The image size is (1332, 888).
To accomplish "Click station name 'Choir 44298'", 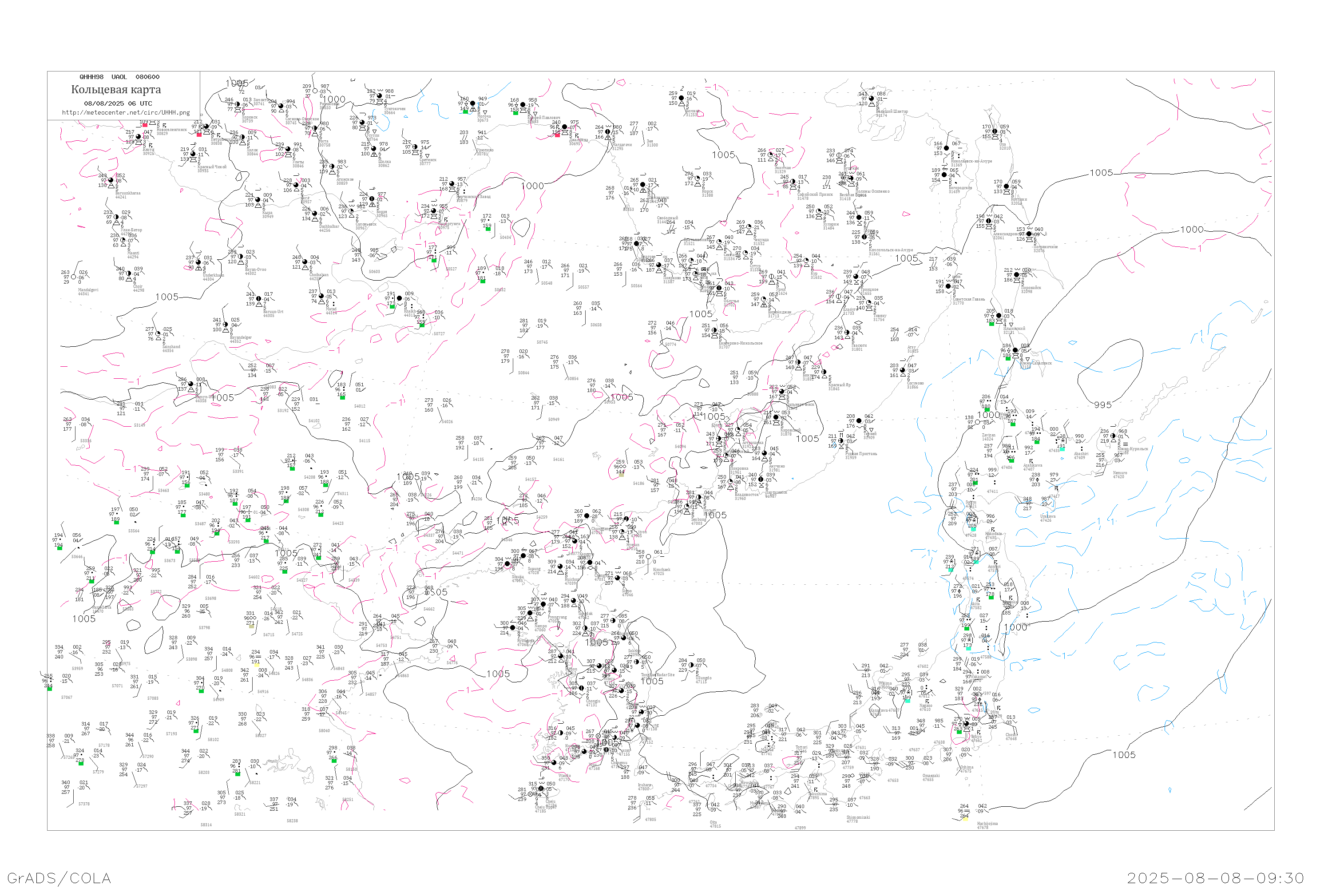I will coord(138,288).
